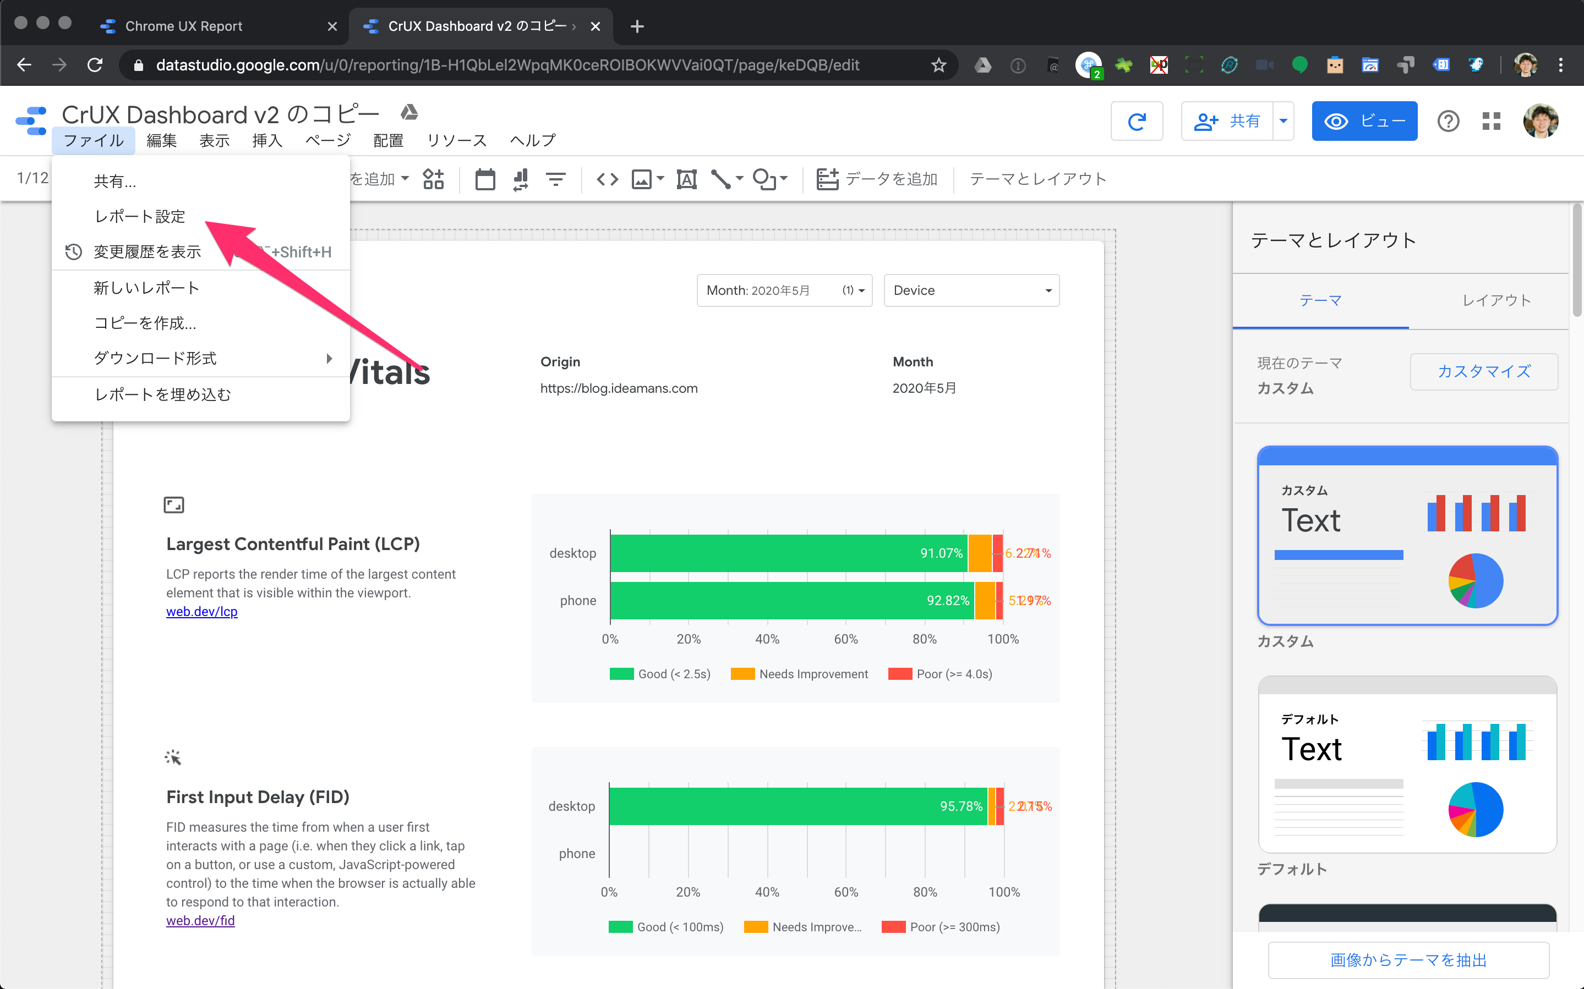Click the insert image icon

[x=641, y=179]
